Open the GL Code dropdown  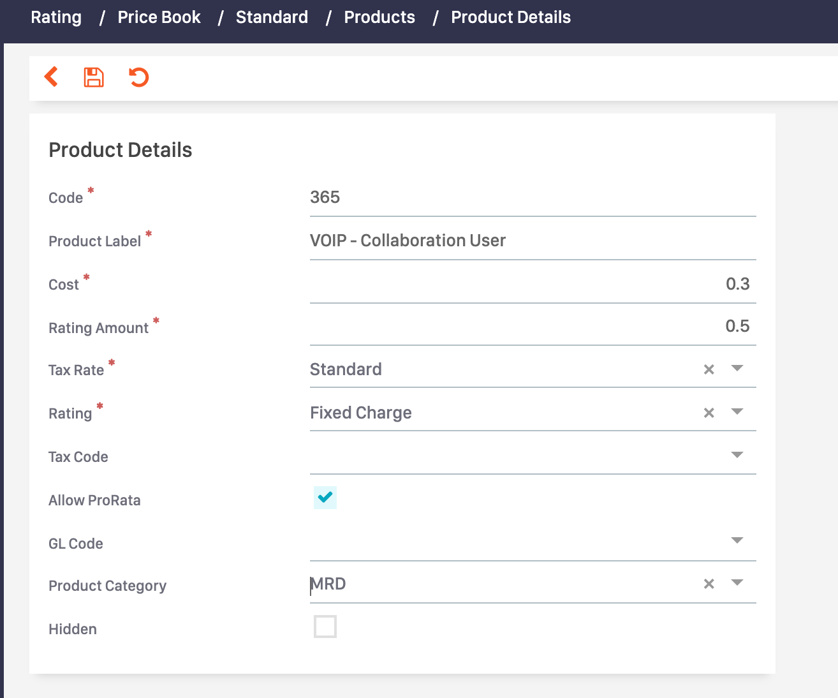coord(737,541)
